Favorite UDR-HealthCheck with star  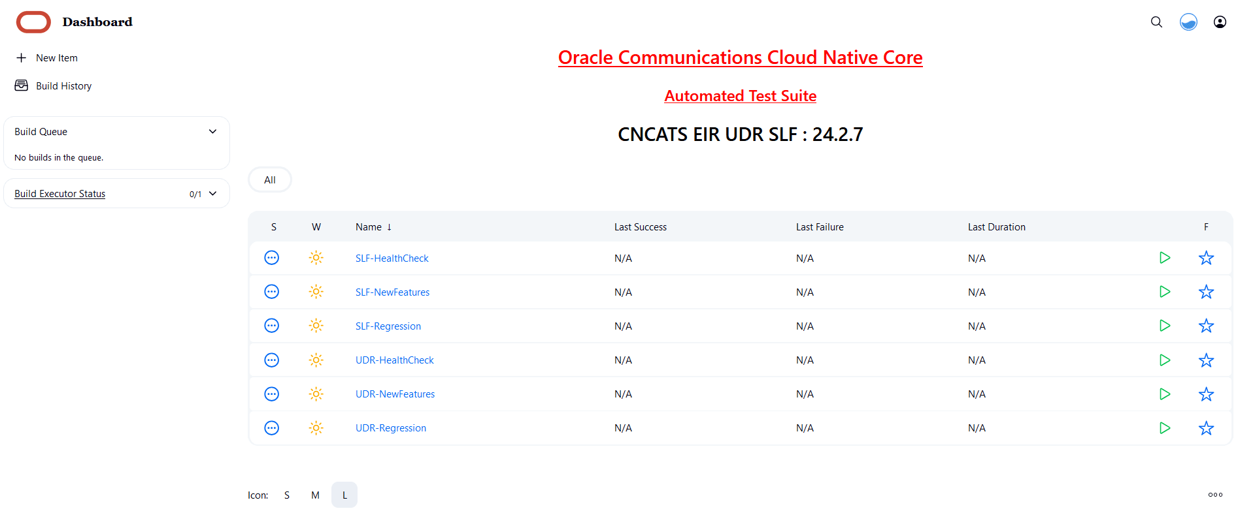tap(1207, 360)
